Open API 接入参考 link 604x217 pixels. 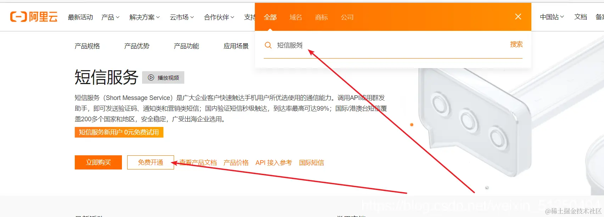tap(274, 162)
